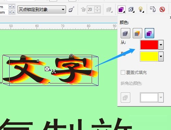This screenshot has width=171, height=130.
Task: Click the page or object vanishing point icon
Action: (71, 10)
